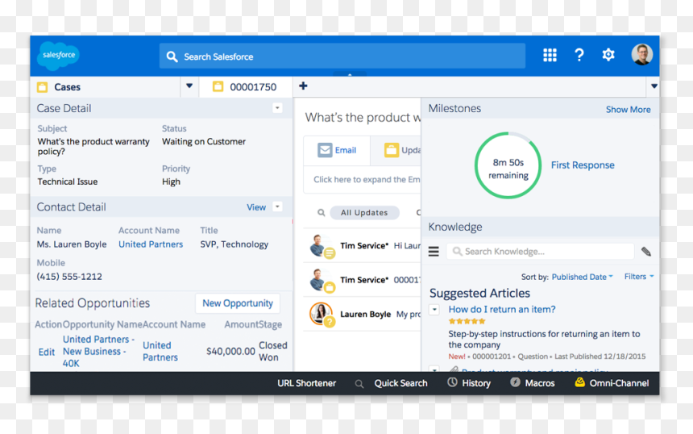The image size is (693, 434).
Task: Add a new tab with plus icon
Action: (303, 86)
